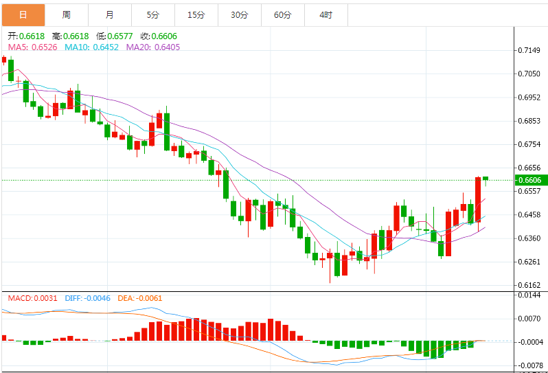
Task: Click the 0.0070 MACD axis label
Action: (529, 319)
